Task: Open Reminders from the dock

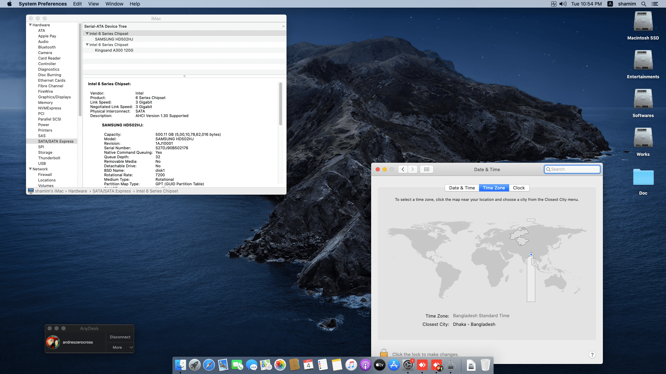Action: [323, 365]
